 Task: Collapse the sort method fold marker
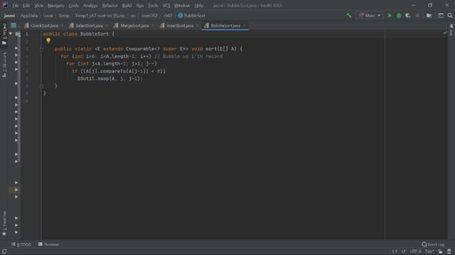pyautogui.click(x=41, y=49)
